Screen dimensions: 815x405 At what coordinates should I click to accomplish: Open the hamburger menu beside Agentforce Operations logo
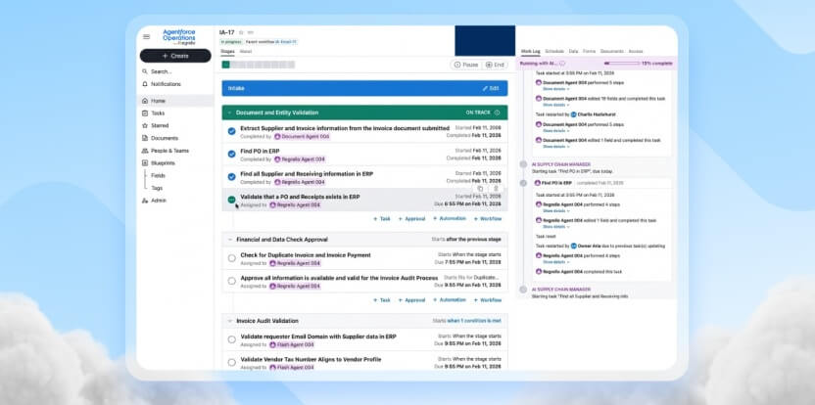146,37
